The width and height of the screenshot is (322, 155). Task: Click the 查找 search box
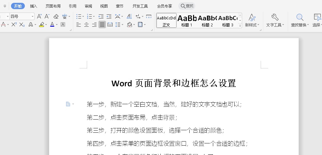pyautogui.click(x=187, y=6)
